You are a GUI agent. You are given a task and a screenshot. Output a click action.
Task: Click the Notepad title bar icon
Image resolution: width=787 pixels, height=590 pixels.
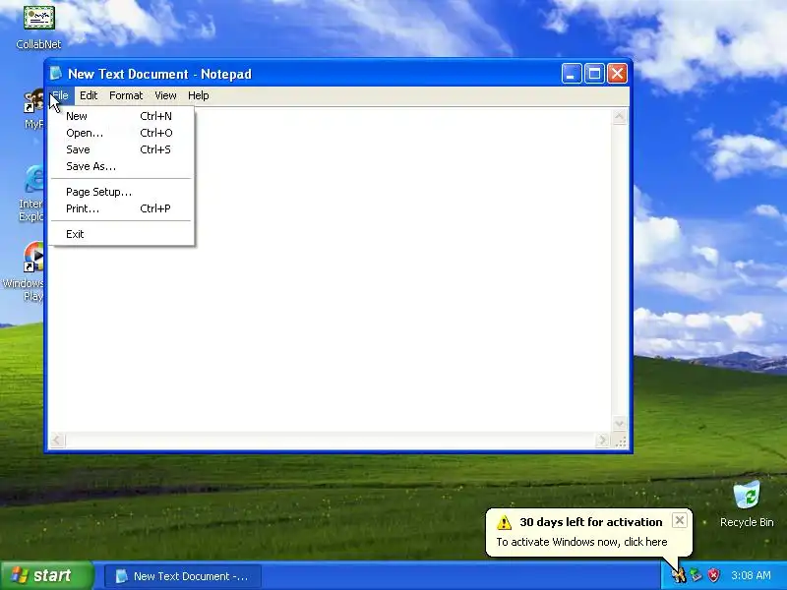[x=56, y=74]
